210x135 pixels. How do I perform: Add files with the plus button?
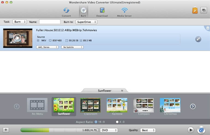click(x=6, y=130)
